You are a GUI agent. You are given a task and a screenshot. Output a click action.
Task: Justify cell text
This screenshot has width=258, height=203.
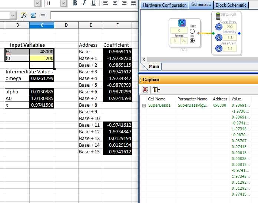[133, 3]
